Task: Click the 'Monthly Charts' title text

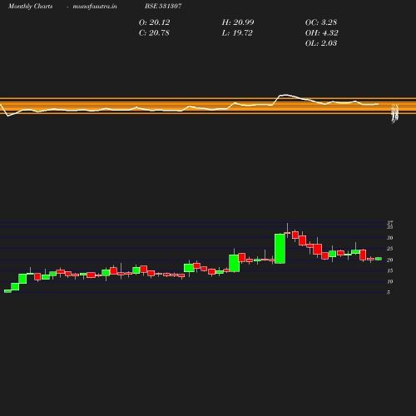Action: click(x=30, y=6)
